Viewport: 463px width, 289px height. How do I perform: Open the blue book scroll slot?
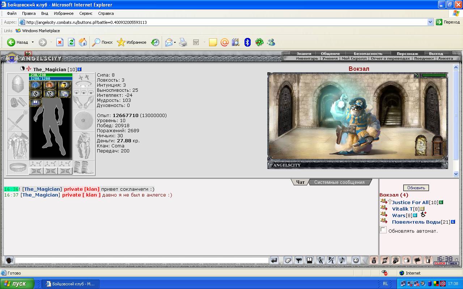pos(35,103)
